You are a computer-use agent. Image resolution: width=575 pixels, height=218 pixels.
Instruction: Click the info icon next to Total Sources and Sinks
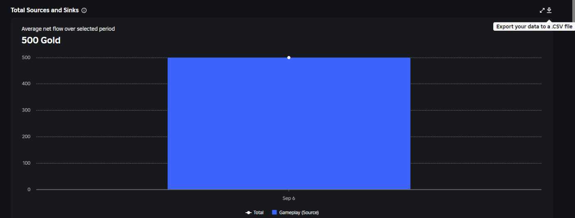[84, 10]
